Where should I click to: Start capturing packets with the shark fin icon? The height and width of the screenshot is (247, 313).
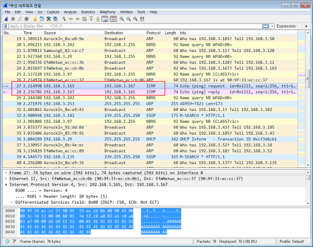pyautogui.click(x=6, y=19)
